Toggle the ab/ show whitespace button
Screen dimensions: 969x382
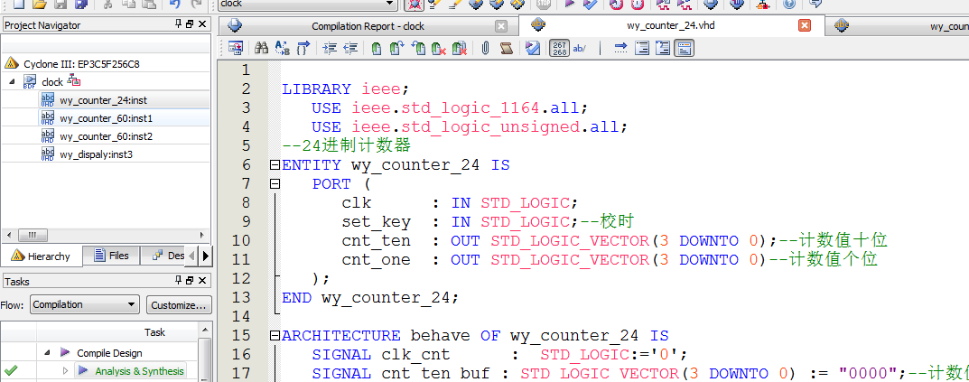click(580, 48)
